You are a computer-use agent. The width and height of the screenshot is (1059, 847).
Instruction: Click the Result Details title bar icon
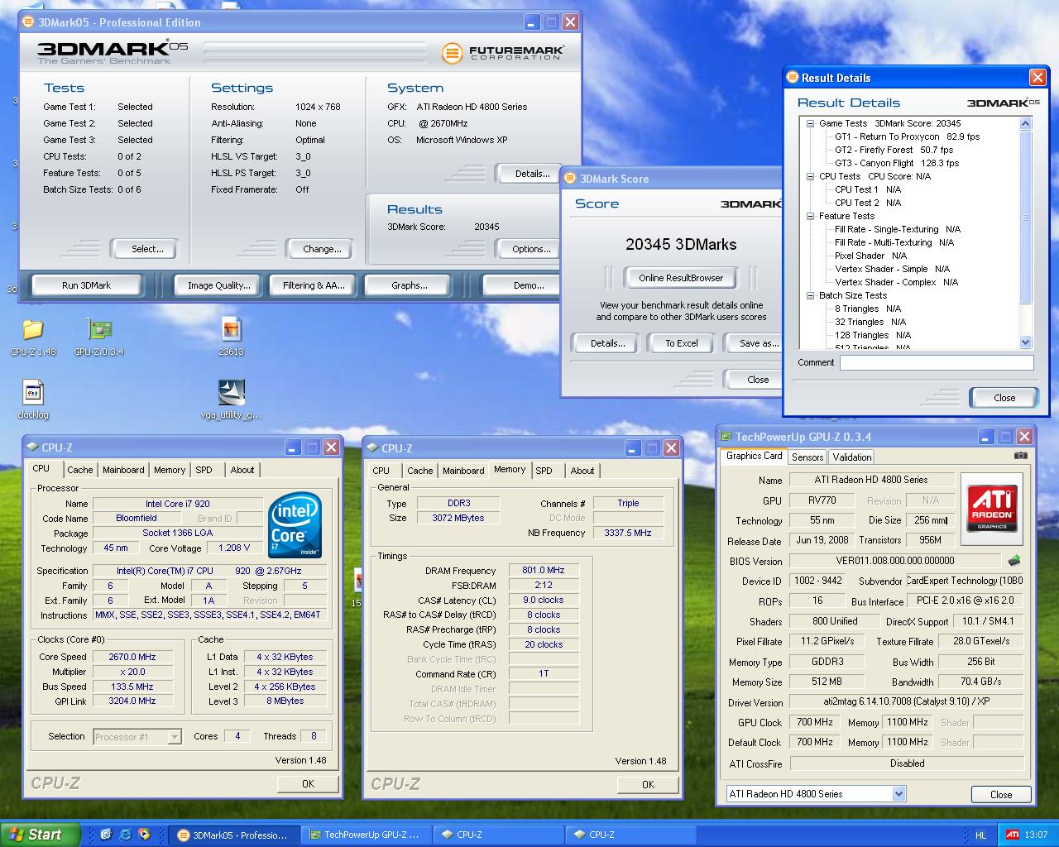[x=792, y=78]
